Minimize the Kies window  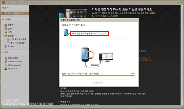(x=174, y=3)
